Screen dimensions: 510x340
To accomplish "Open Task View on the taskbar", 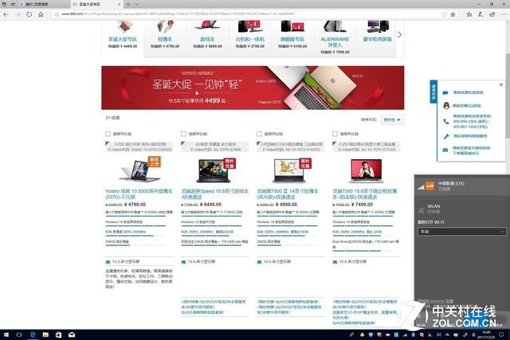I will tap(19, 334).
